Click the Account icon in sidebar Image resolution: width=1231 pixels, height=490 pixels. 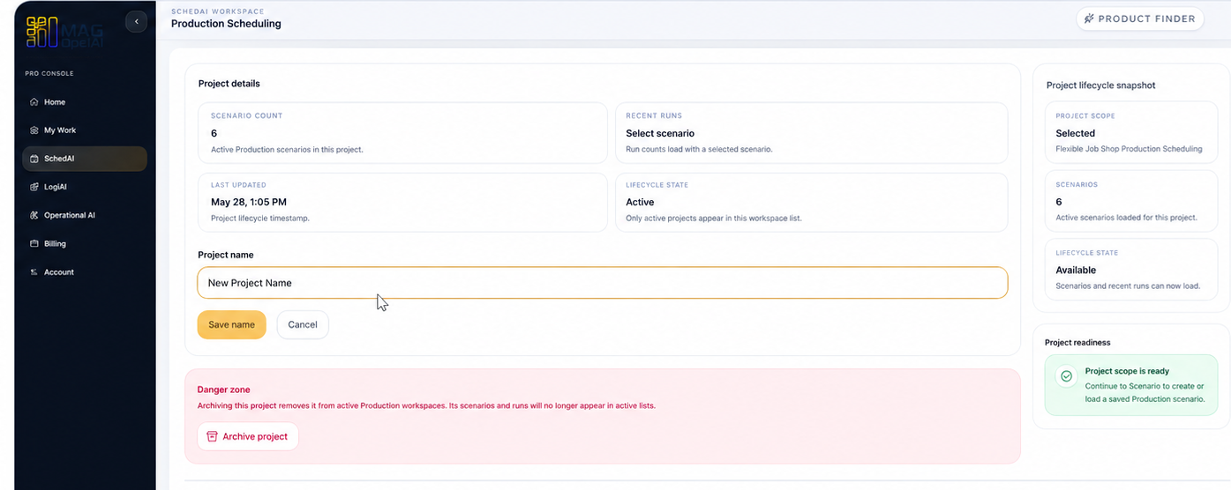tap(34, 272)
